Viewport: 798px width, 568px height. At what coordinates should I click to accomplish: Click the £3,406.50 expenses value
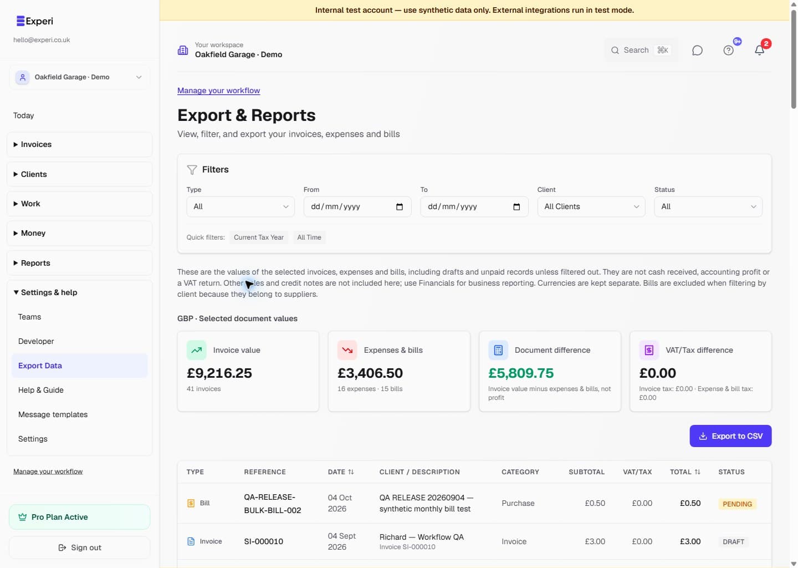[x=370, y=373]
